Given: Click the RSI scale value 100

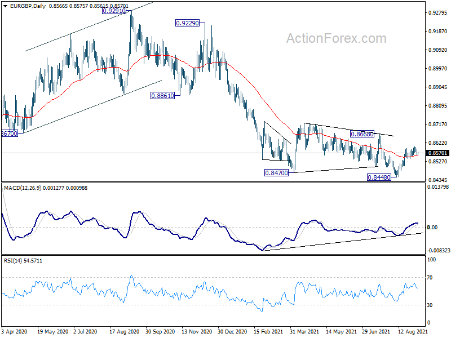Looking at the screenshot, I should click(x=431, y=260).
